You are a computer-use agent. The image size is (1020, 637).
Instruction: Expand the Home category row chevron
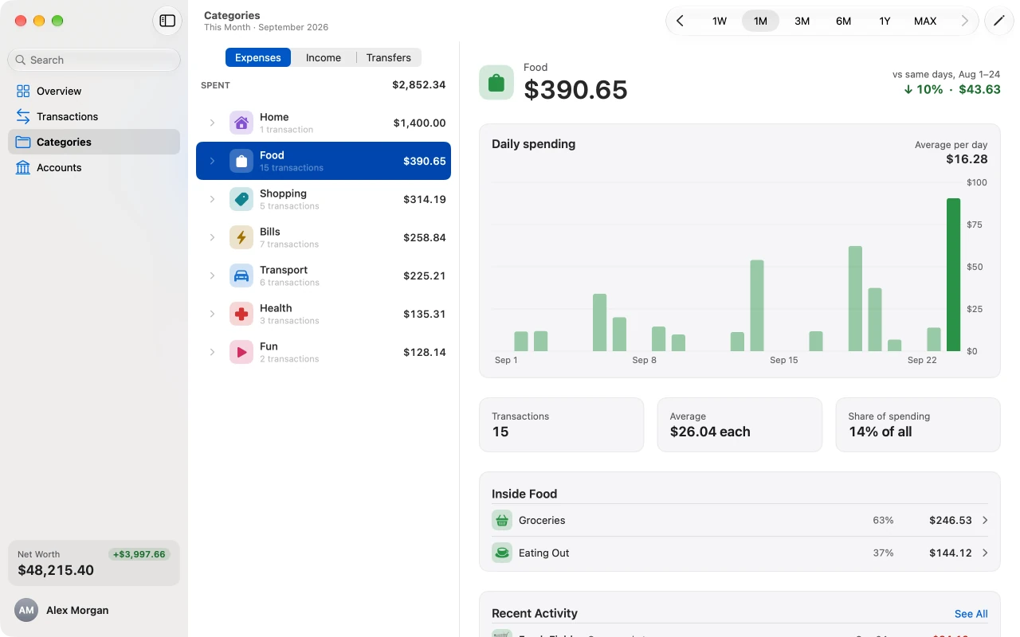point(212,123)
